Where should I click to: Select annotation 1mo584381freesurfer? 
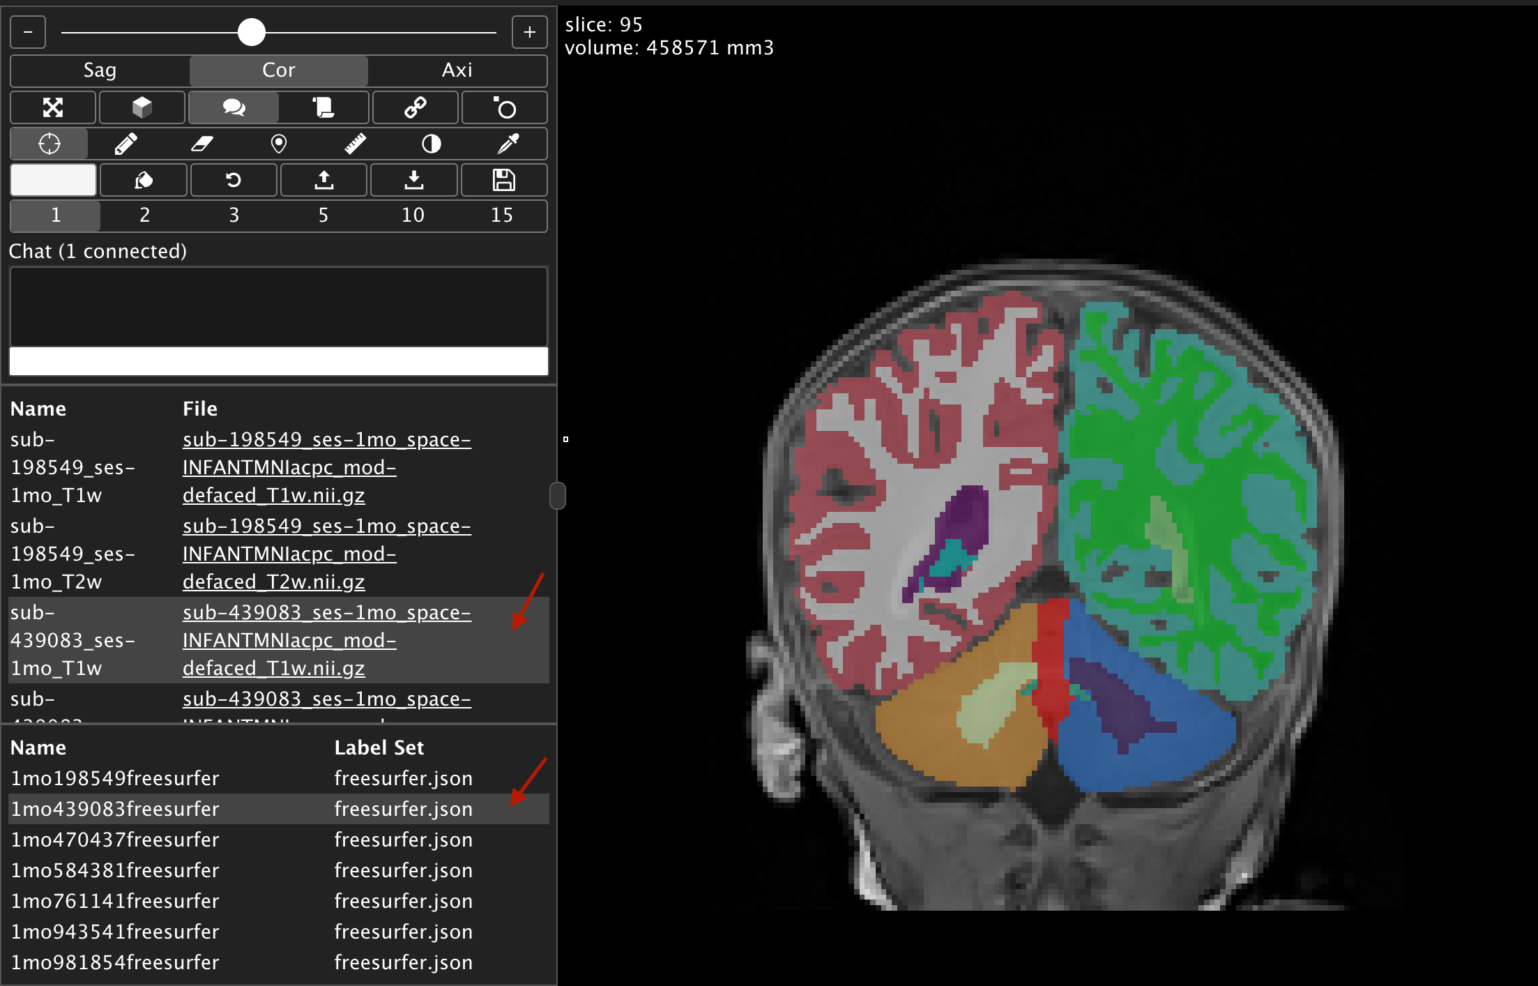[115, 870]
